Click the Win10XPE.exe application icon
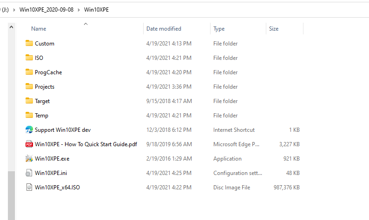The width and height of the screenshot is (369, 220). (29, 159)
